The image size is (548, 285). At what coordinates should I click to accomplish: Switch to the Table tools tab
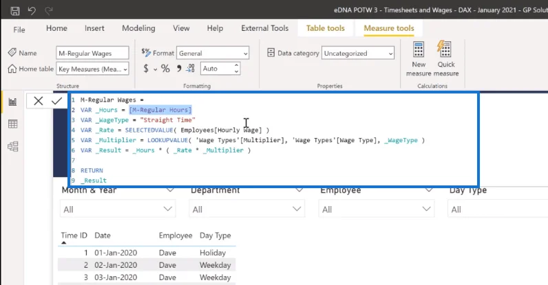[326, 28]
